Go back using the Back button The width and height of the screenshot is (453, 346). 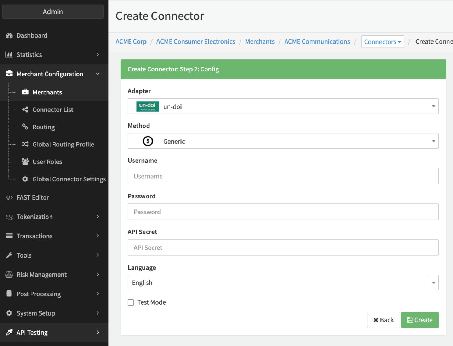383,320
